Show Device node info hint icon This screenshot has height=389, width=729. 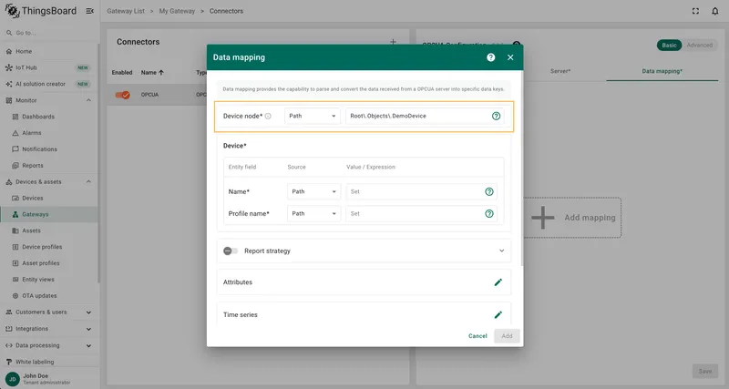tap(268, 117)
